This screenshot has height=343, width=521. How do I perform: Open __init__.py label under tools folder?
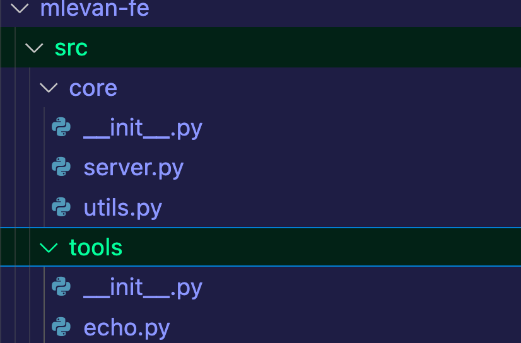click(143, 288)
